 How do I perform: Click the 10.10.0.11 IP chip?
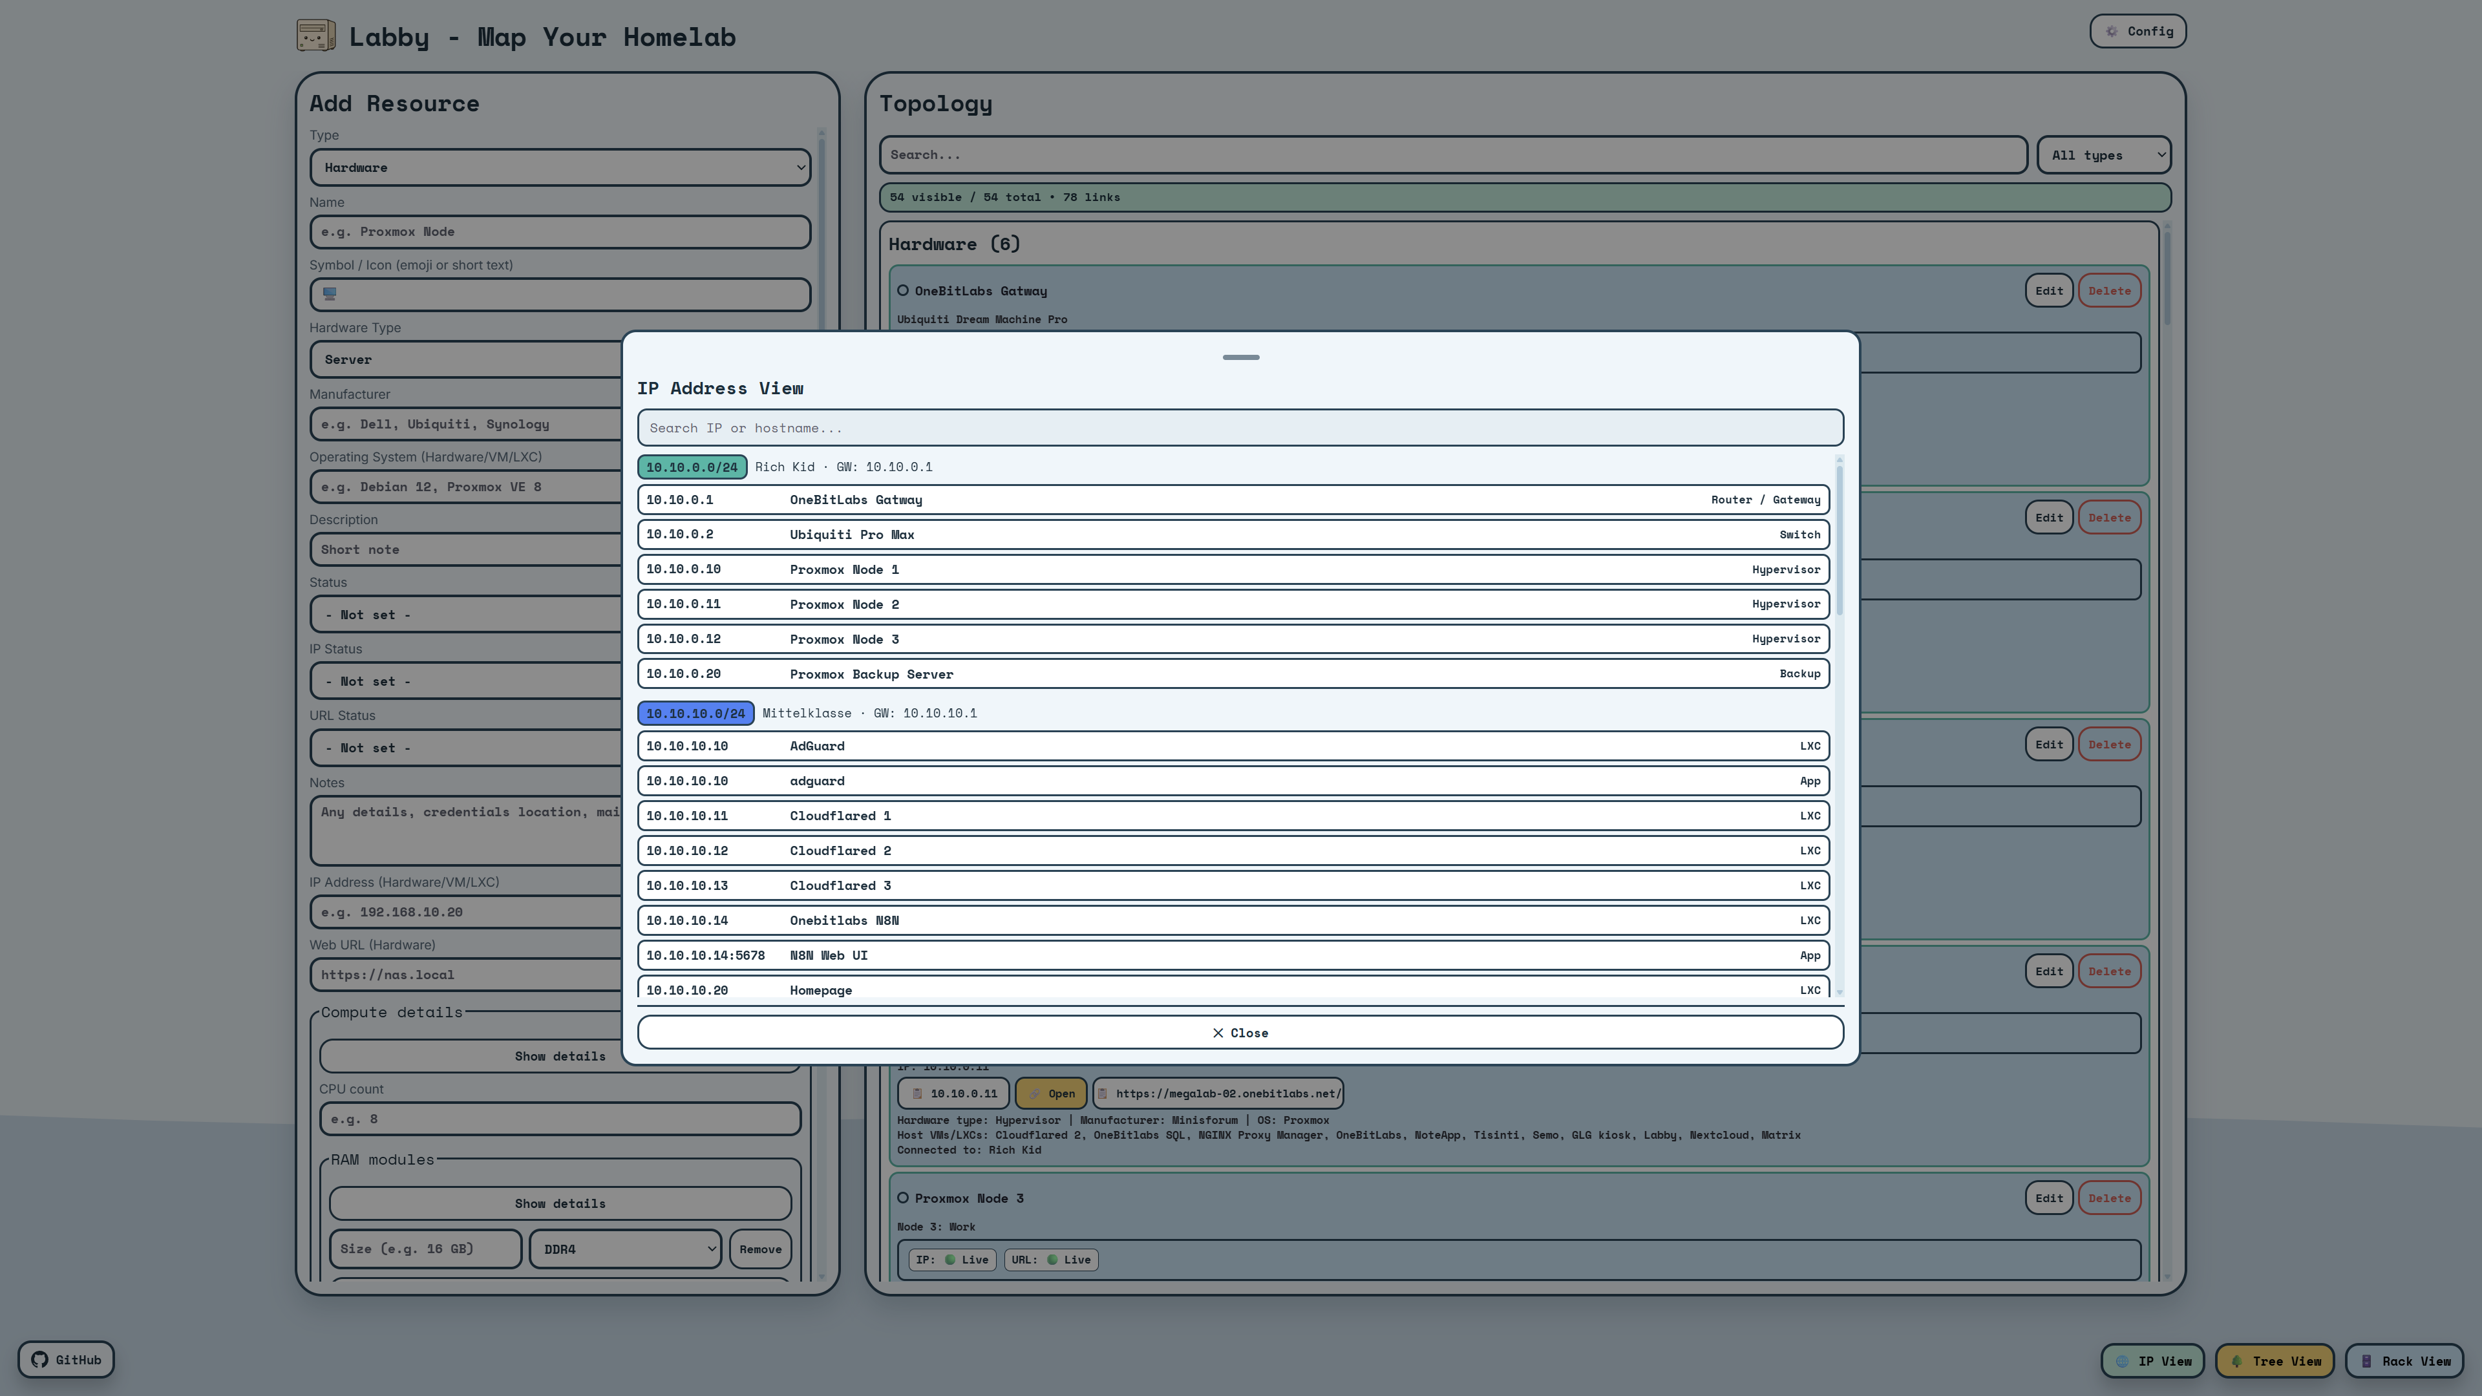[x=953, y=1094]
